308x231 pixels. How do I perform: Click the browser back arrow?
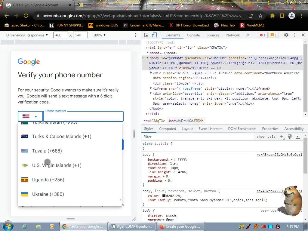click(x=7, y=16)
